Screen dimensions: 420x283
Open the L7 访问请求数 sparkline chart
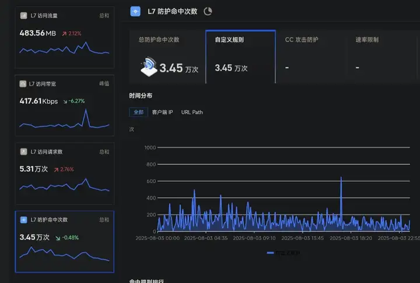(64, 185)
